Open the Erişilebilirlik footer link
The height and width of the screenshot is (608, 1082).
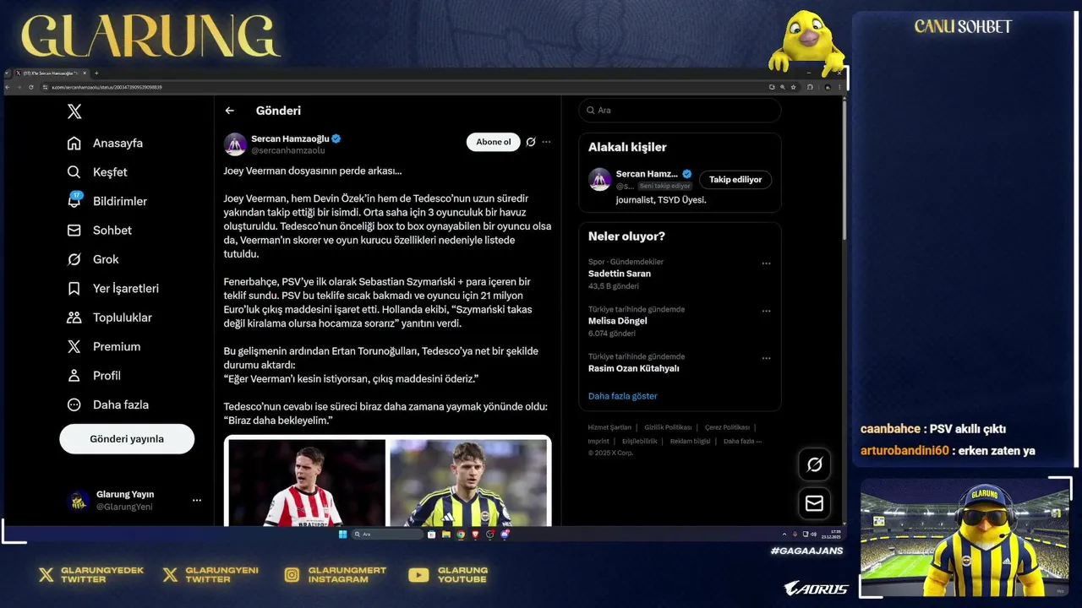tap(640, 441)
